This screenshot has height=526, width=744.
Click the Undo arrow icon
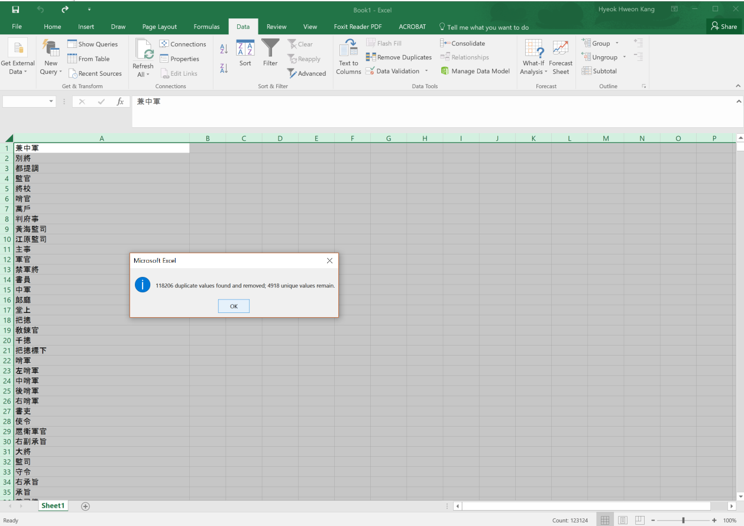tap(40, 9)
